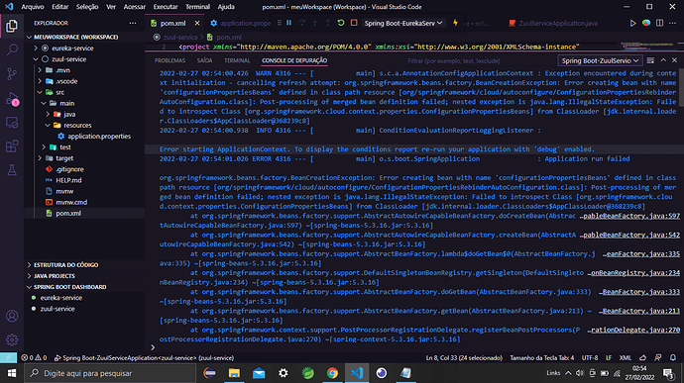Open the Search view in activity bar
This screenshot has width=684, height=383.
[x=12, y=49]
